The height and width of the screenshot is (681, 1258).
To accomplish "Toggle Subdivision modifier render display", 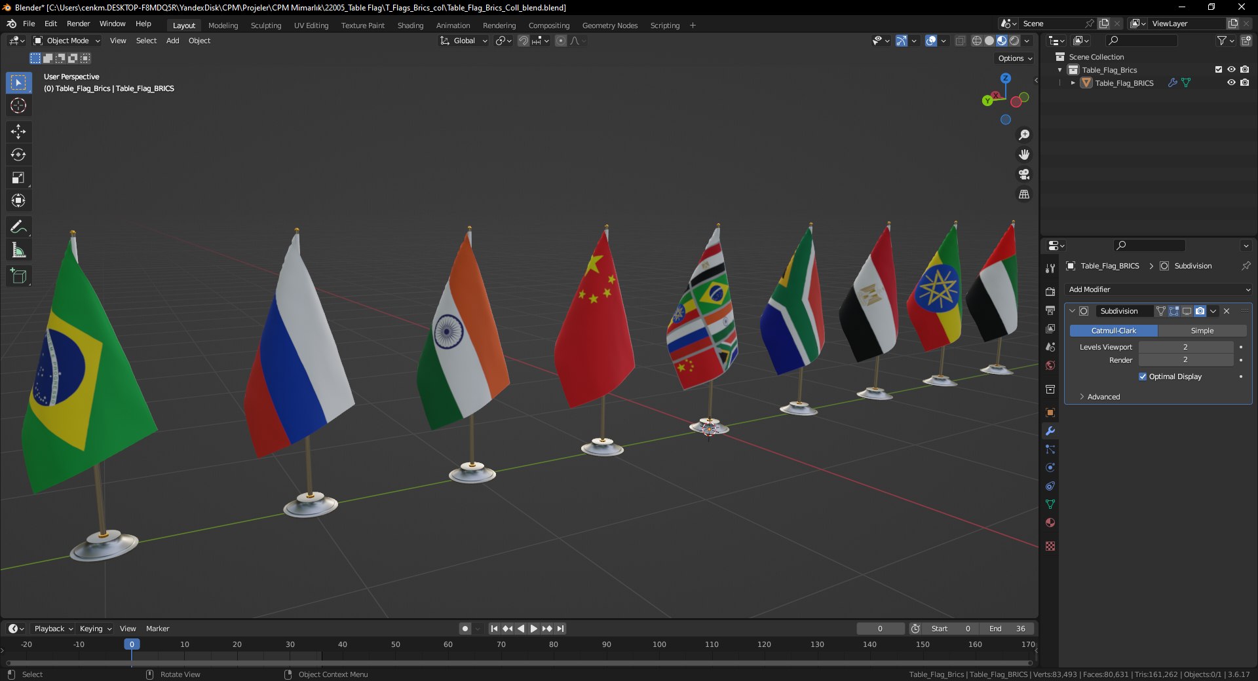I will click(1200, 311).
